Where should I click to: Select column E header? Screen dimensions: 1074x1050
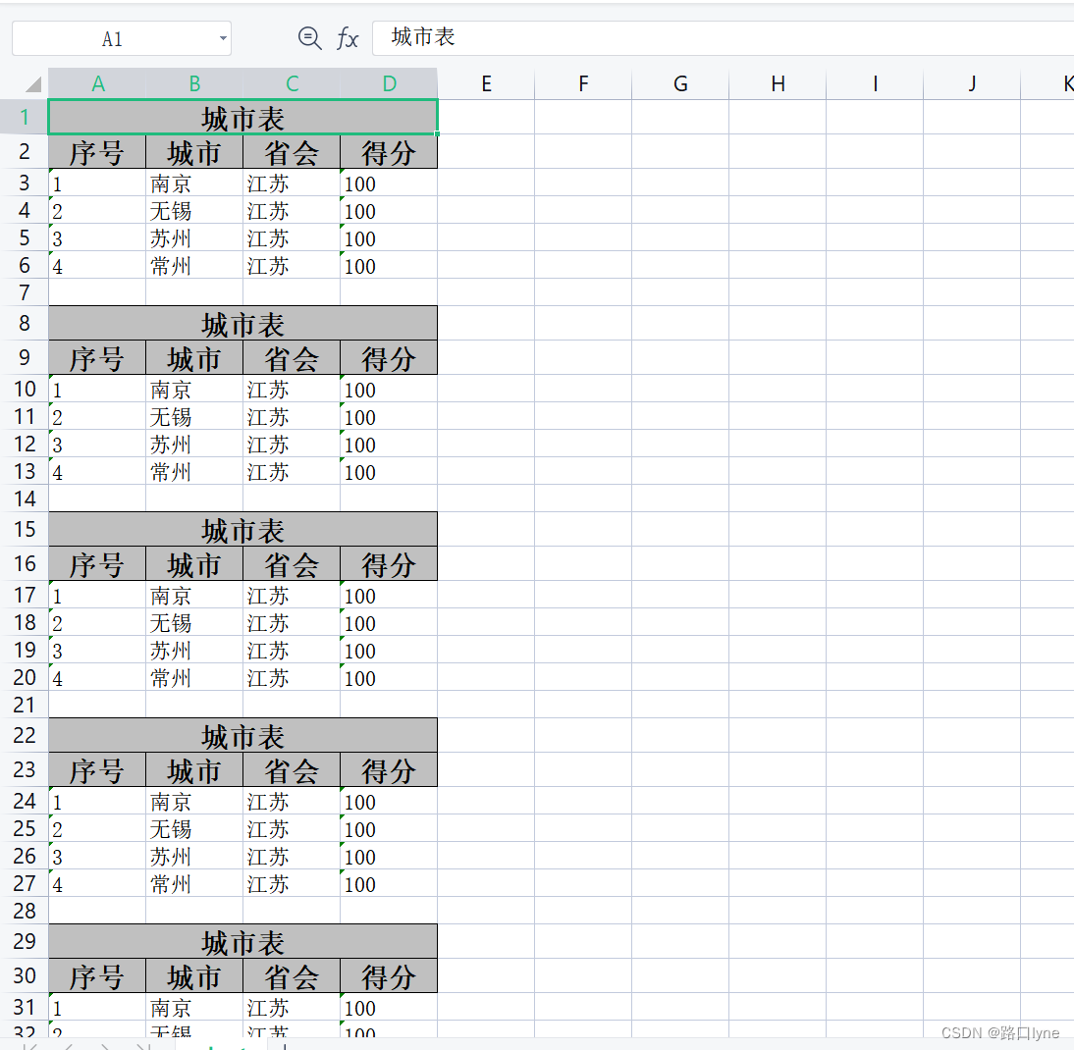tap(486, 83)
